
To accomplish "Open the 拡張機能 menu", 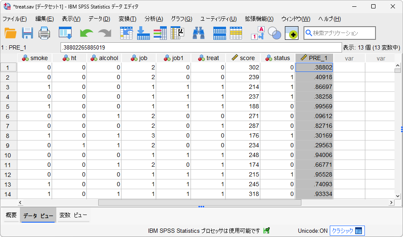I will [259, 19].
